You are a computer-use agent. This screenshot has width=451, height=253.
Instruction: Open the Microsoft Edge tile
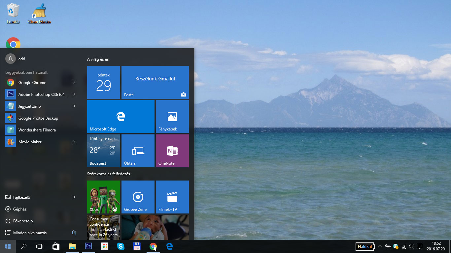click(x=121, y=117)
